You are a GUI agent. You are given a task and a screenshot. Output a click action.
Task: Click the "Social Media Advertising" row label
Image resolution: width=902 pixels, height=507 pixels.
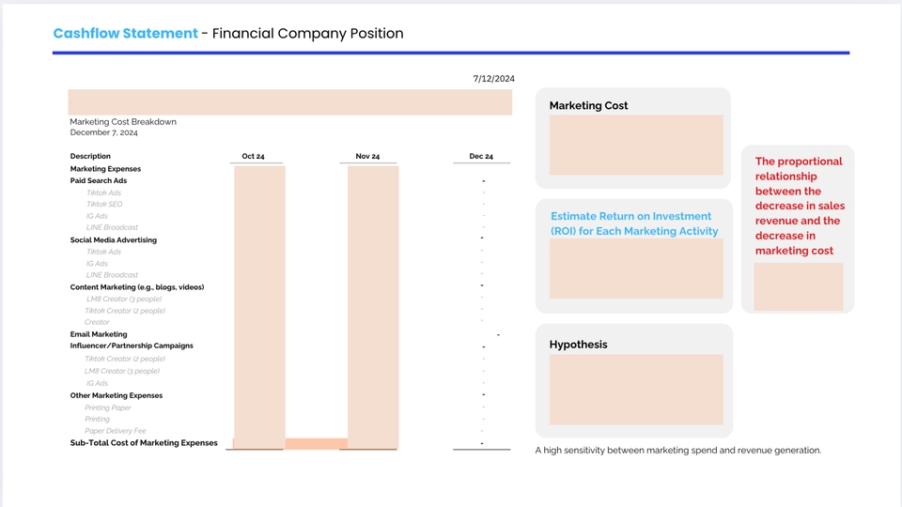[114, 240]
